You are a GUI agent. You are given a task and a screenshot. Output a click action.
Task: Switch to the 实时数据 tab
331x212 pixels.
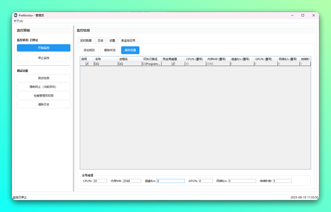86,40
